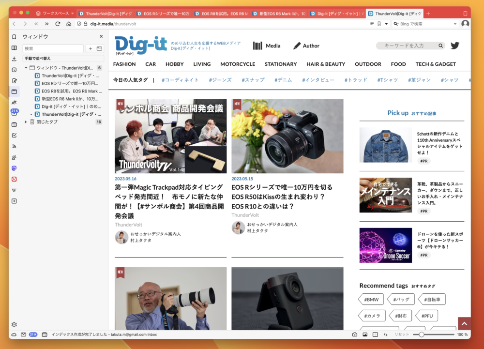Open the History panel clock icon
This screenshot has width=484, height=349.
[14, 70]
